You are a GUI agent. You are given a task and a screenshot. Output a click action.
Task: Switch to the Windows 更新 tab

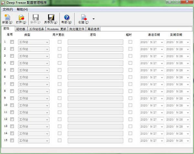coord(57,29)
